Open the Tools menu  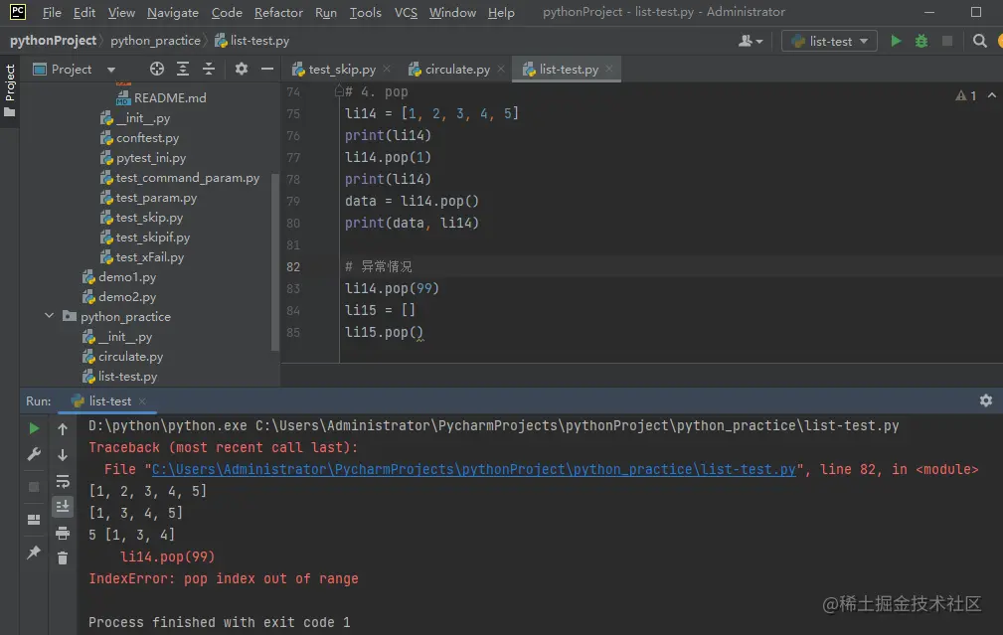pyautogui.click(x=365, y=12)
